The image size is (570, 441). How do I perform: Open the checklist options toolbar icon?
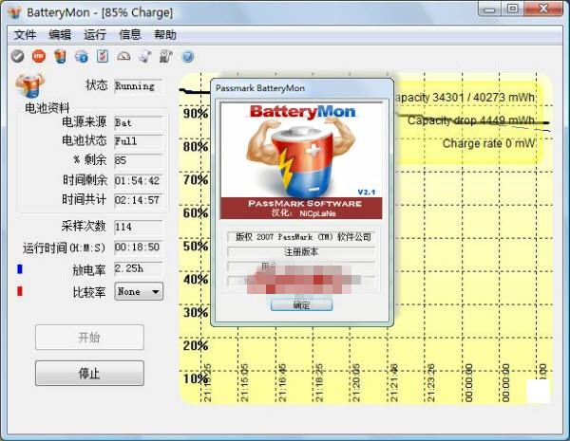pos(103,56)
